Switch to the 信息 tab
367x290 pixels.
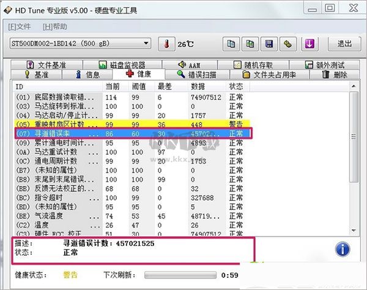click(x=87, y=75)
